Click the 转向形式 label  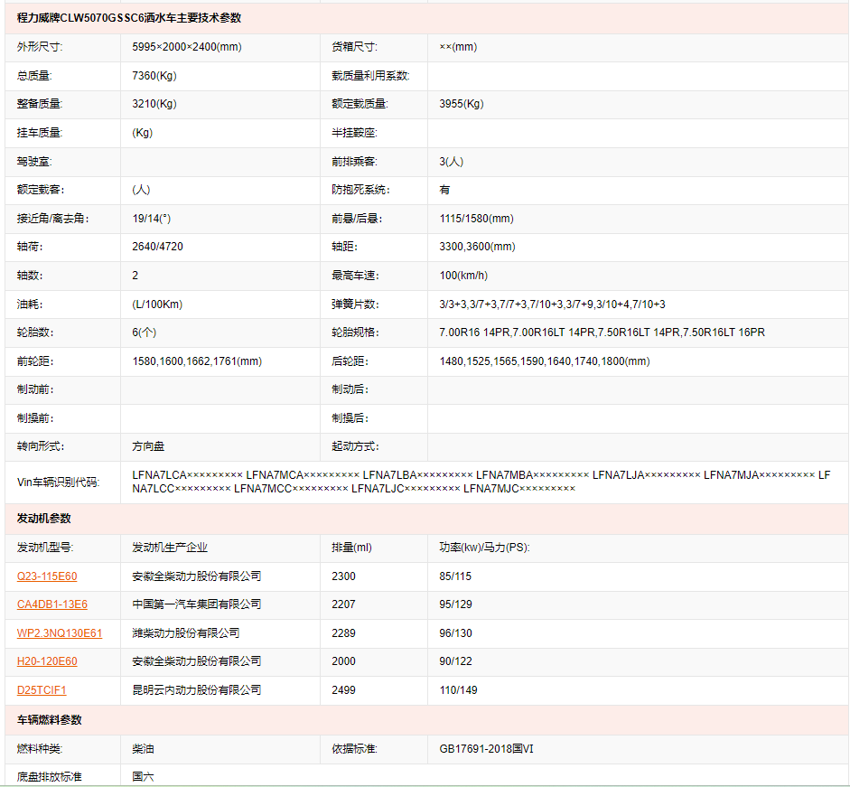click(x=40, y=446)
